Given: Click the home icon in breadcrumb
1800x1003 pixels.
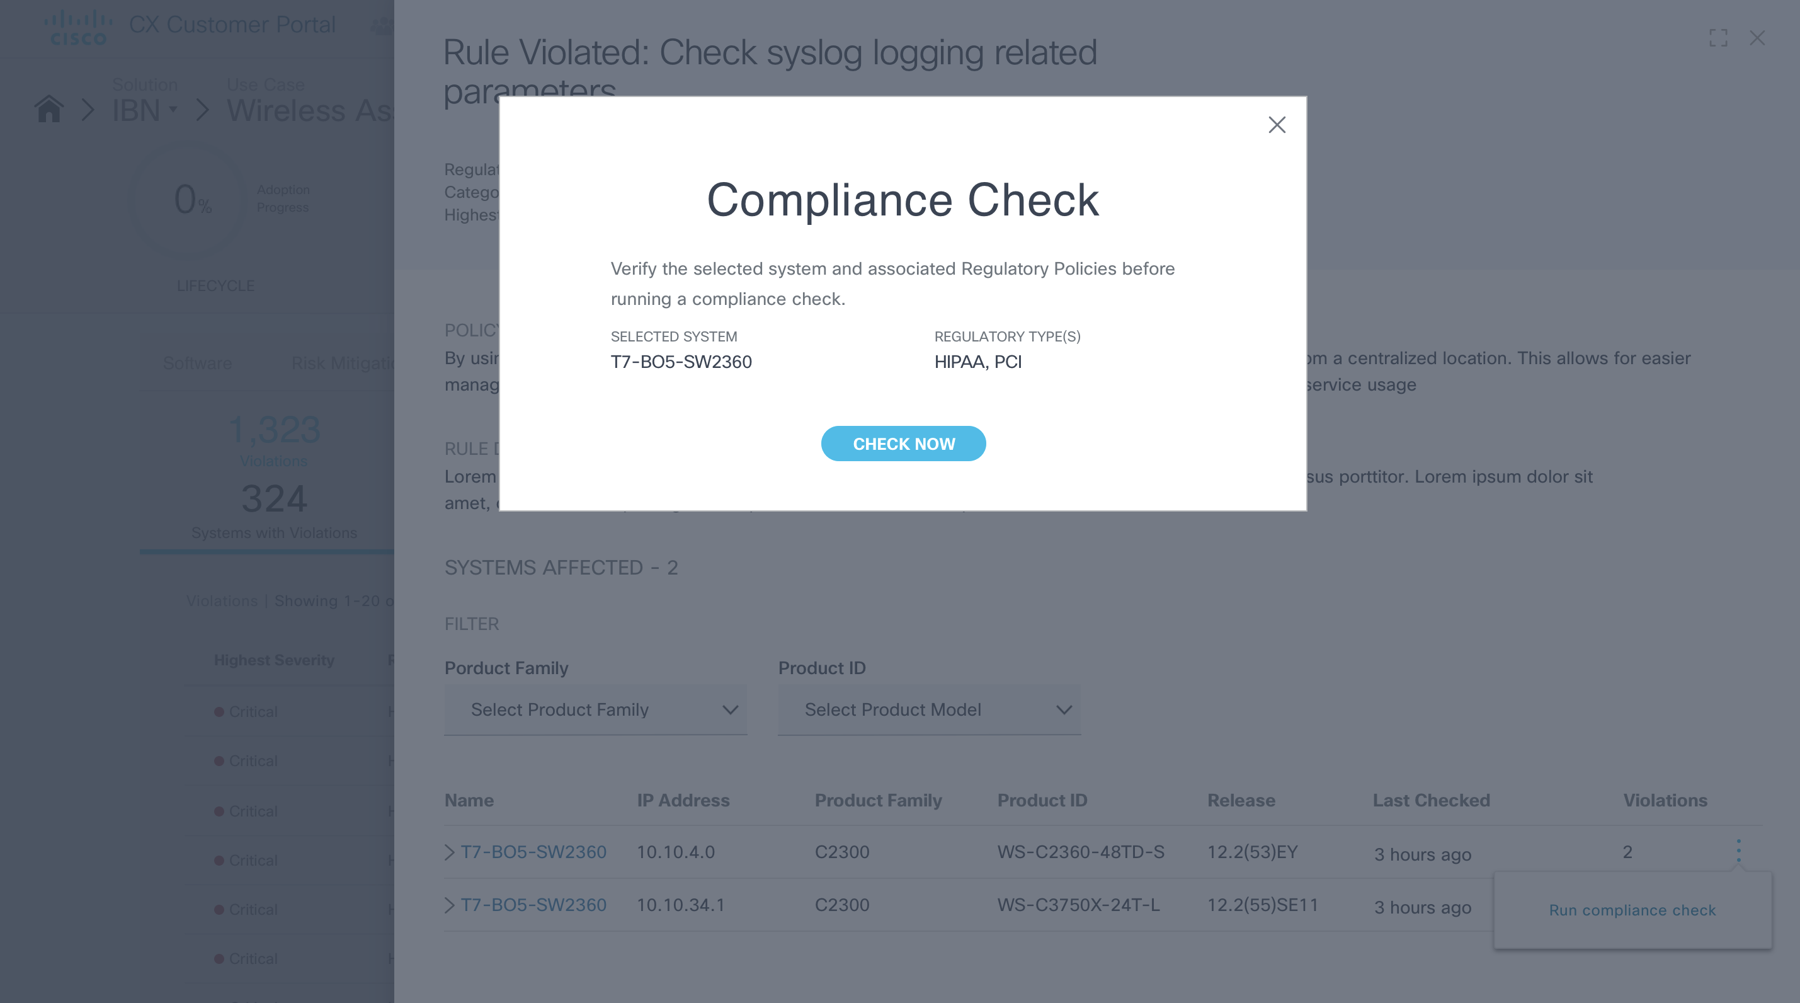Looking at the screenshot, I should coord(49,110).
